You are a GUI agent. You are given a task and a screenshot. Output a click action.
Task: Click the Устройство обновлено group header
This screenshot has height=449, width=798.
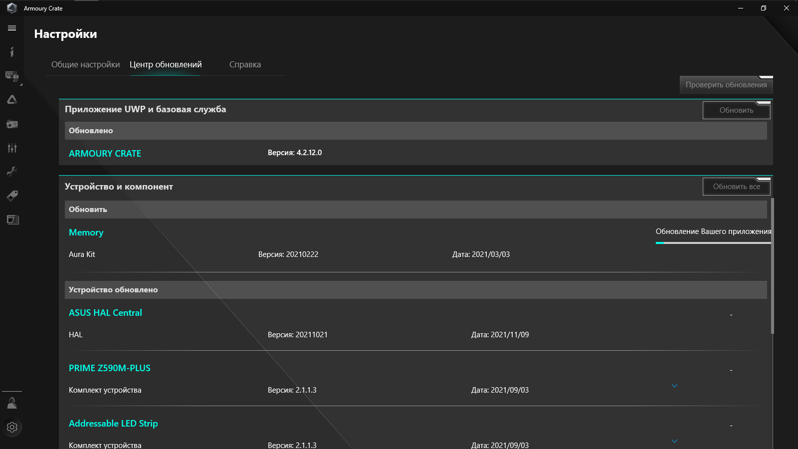coord(416,290)
